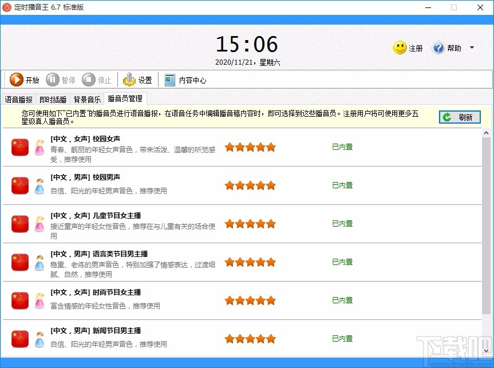The height and width of the screenshot is (368, 494).
Task: Open the 背景音乐 tab
Action: coord(86,98)
